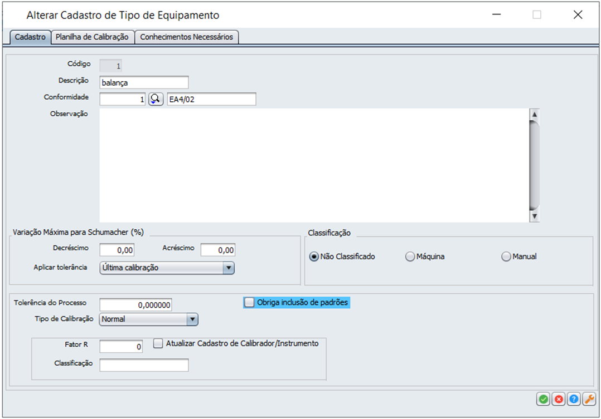Screen dimensions: 601x419
Task: Click the Observação vertical scrollbar thumb
Action: 534,165
